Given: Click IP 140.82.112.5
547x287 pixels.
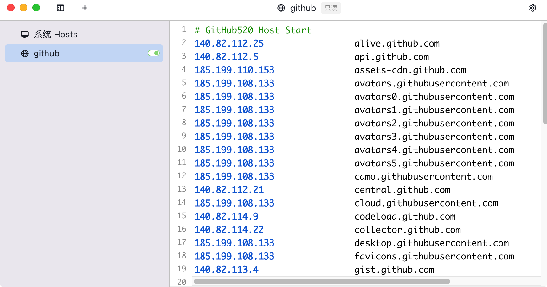Looking at the screenshot, I should (x=226, y=57).
